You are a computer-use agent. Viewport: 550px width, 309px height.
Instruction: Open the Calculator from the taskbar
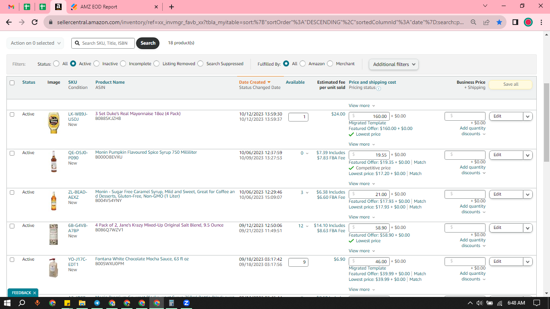(172, 303)
